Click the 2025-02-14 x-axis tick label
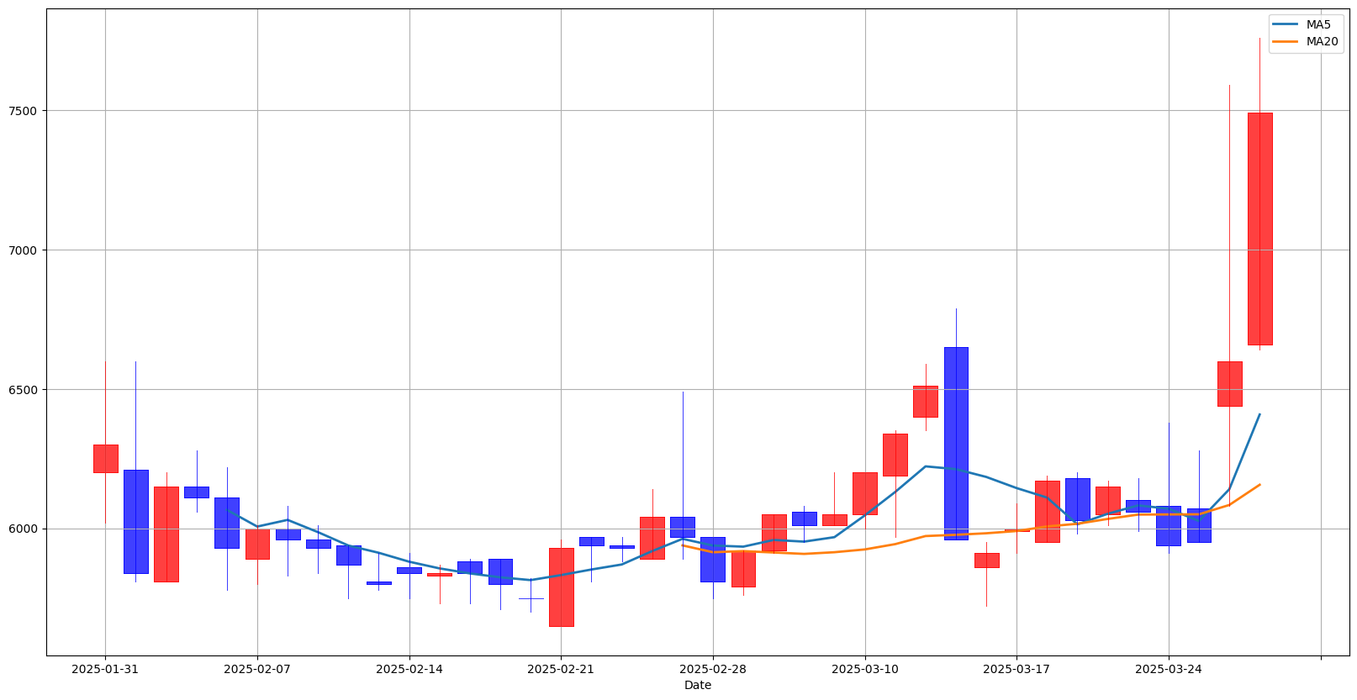Image resolution: width=1357 pixels, height=700 pixels. coord(409,669)
